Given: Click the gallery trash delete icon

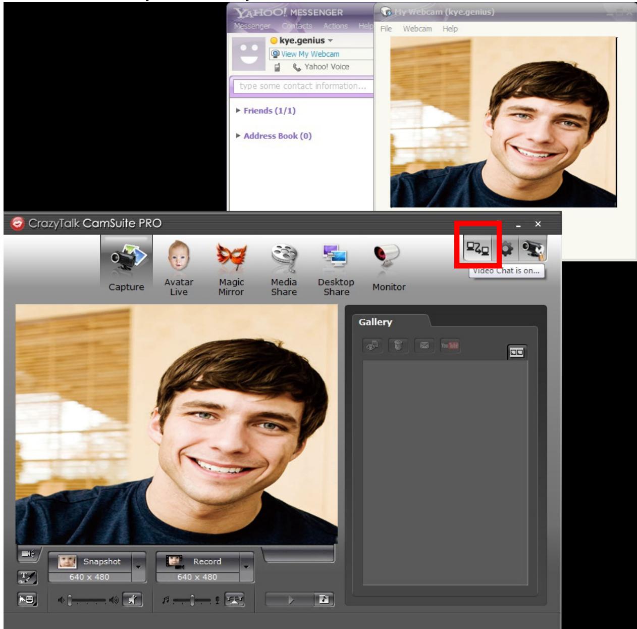Looking at the screenshot, I should point(398,346).
